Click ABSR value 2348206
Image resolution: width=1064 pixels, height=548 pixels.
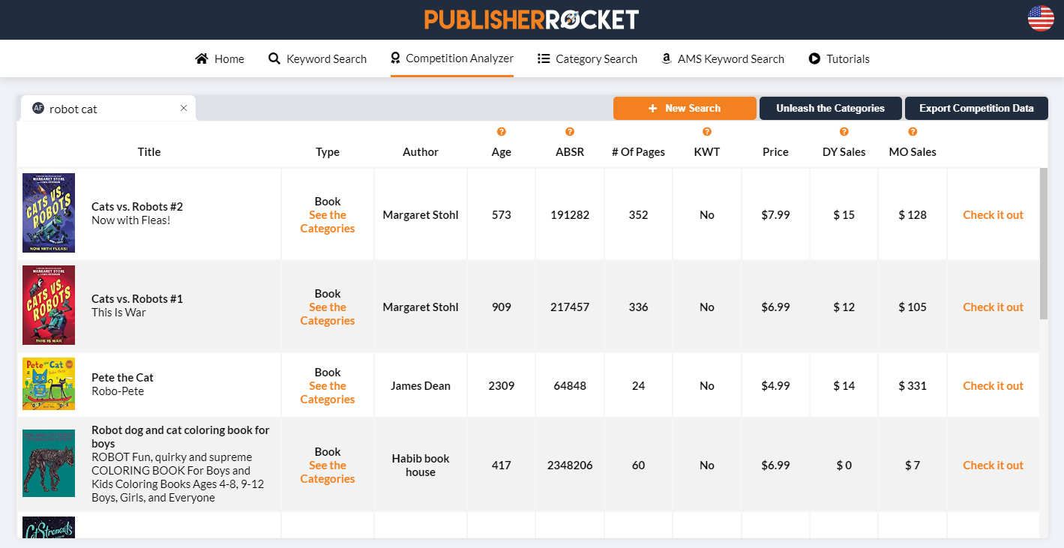(x=570, y=465)
